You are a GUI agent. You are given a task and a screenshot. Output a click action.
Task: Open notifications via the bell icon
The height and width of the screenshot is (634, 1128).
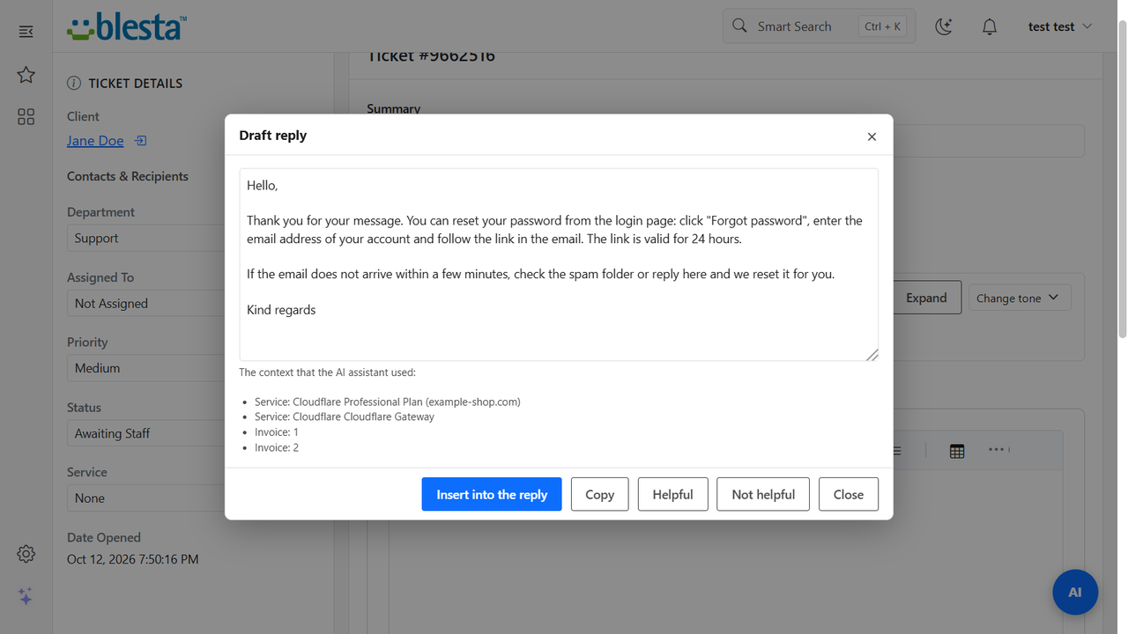point(990,26)
